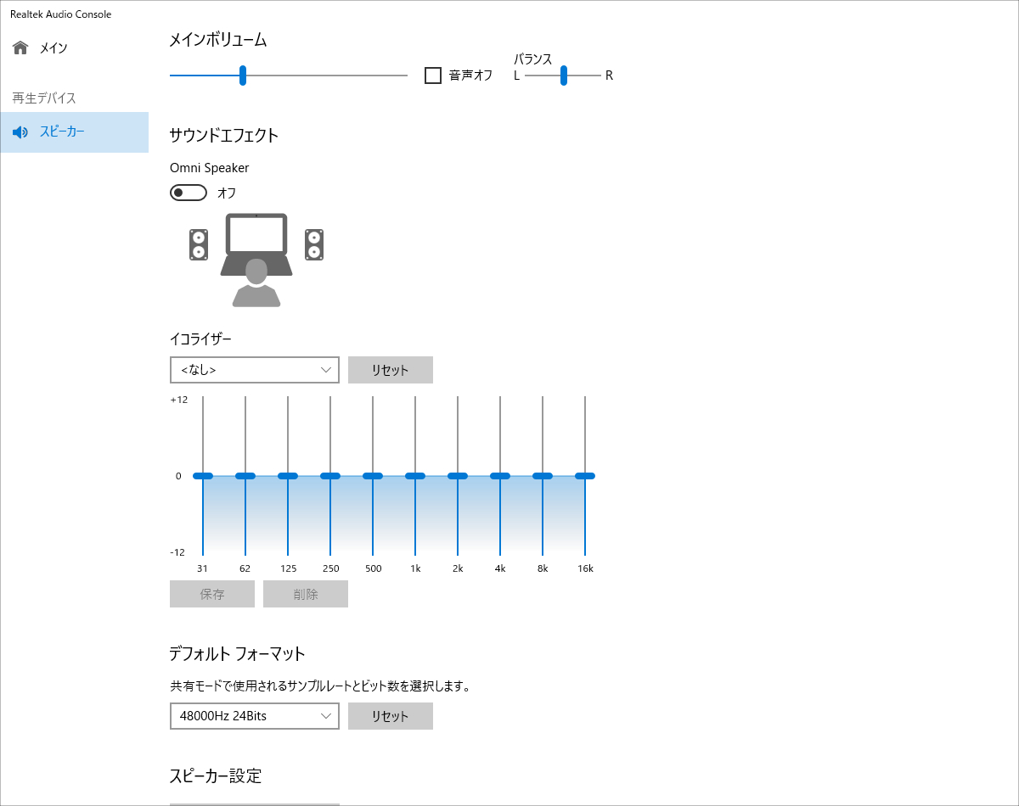1019x806 pixels.
Task: Click リセット next to the sample rate dropdown
Action: pos(390,716)
